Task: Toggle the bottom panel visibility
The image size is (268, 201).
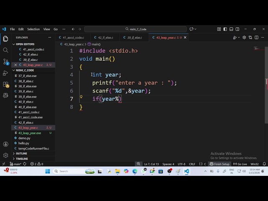Action: [x=231, y=29]
